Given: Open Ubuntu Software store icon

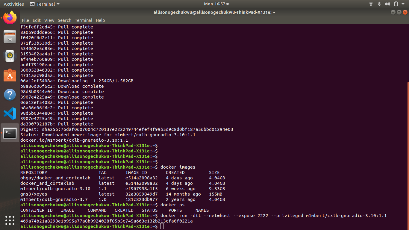Looking at the screenshot, I should (x=10, y=75).
